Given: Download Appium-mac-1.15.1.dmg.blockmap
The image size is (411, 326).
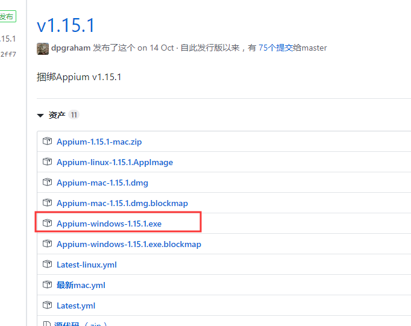Looking at the screenshot, I should 122,203.
